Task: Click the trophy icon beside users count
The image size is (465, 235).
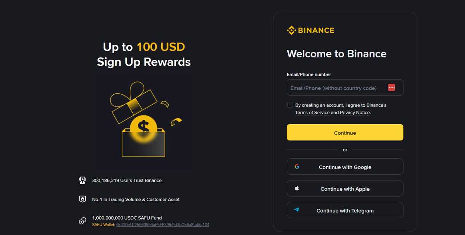Action: tap(82, 180)
